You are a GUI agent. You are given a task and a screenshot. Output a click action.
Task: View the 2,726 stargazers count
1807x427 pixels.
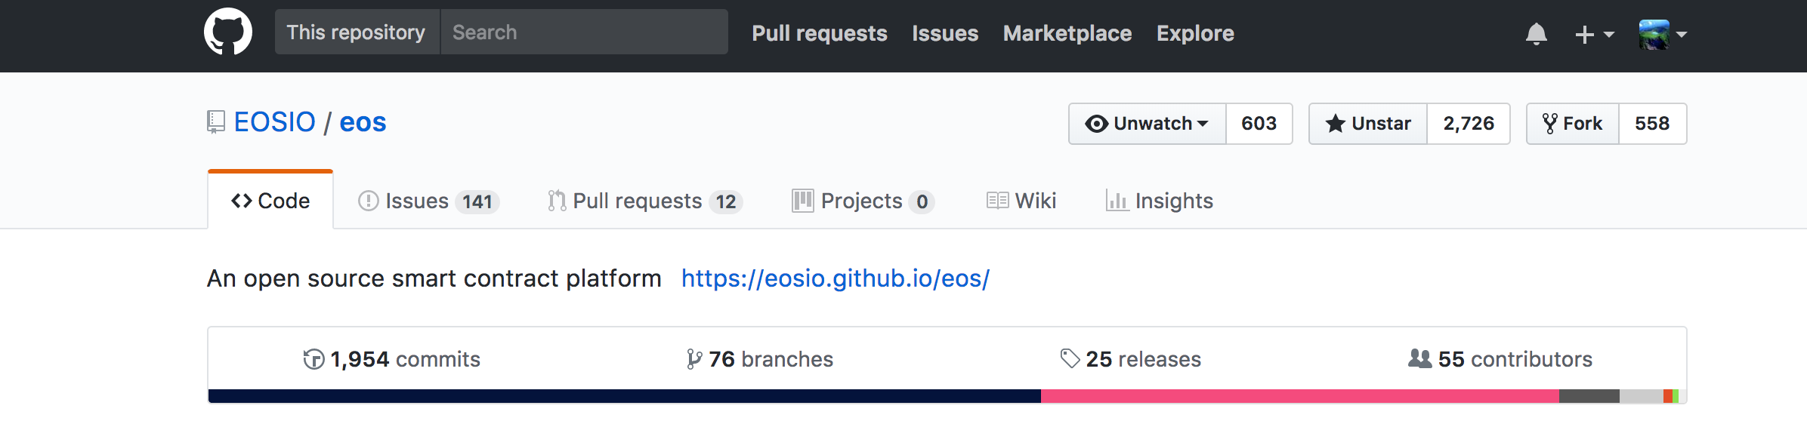1469,123
